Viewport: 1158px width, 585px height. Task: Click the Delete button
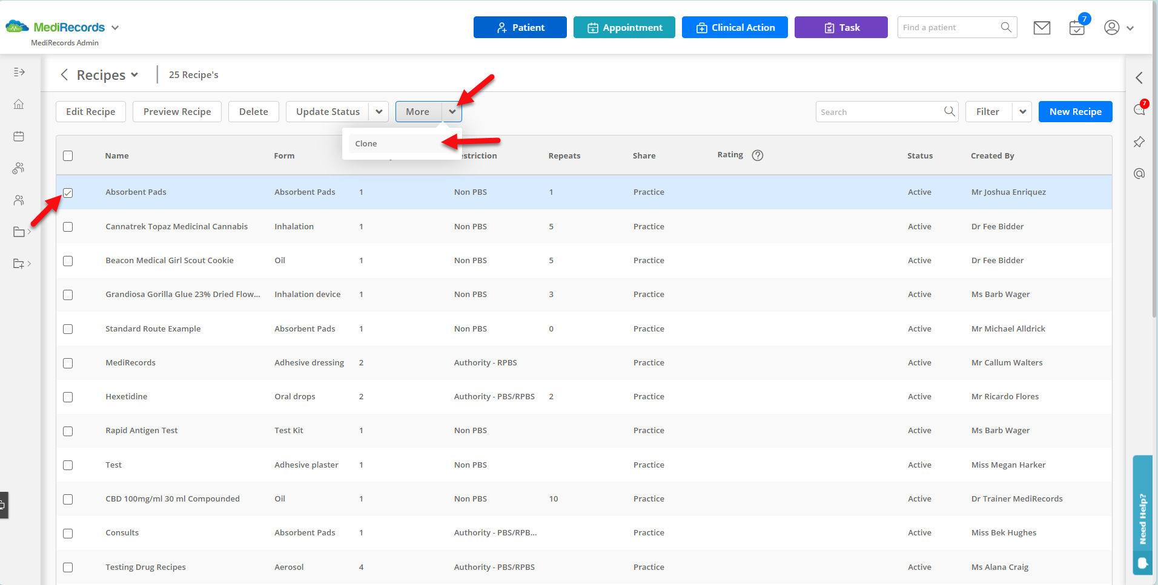coord(254,111)
